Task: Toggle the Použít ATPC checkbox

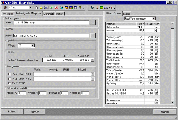Action: (x=10, y=84)
